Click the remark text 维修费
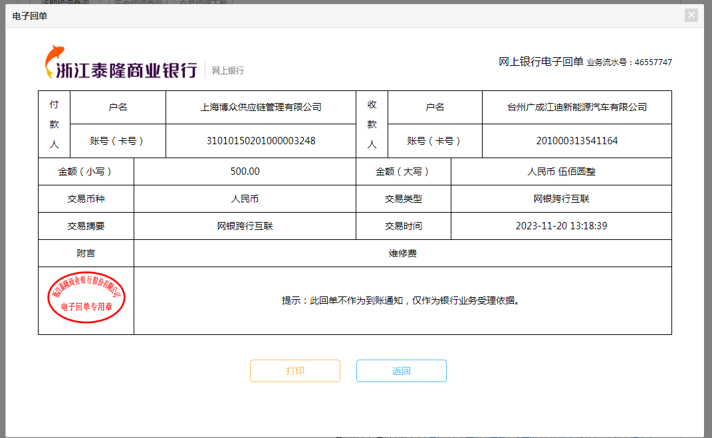 403,253
